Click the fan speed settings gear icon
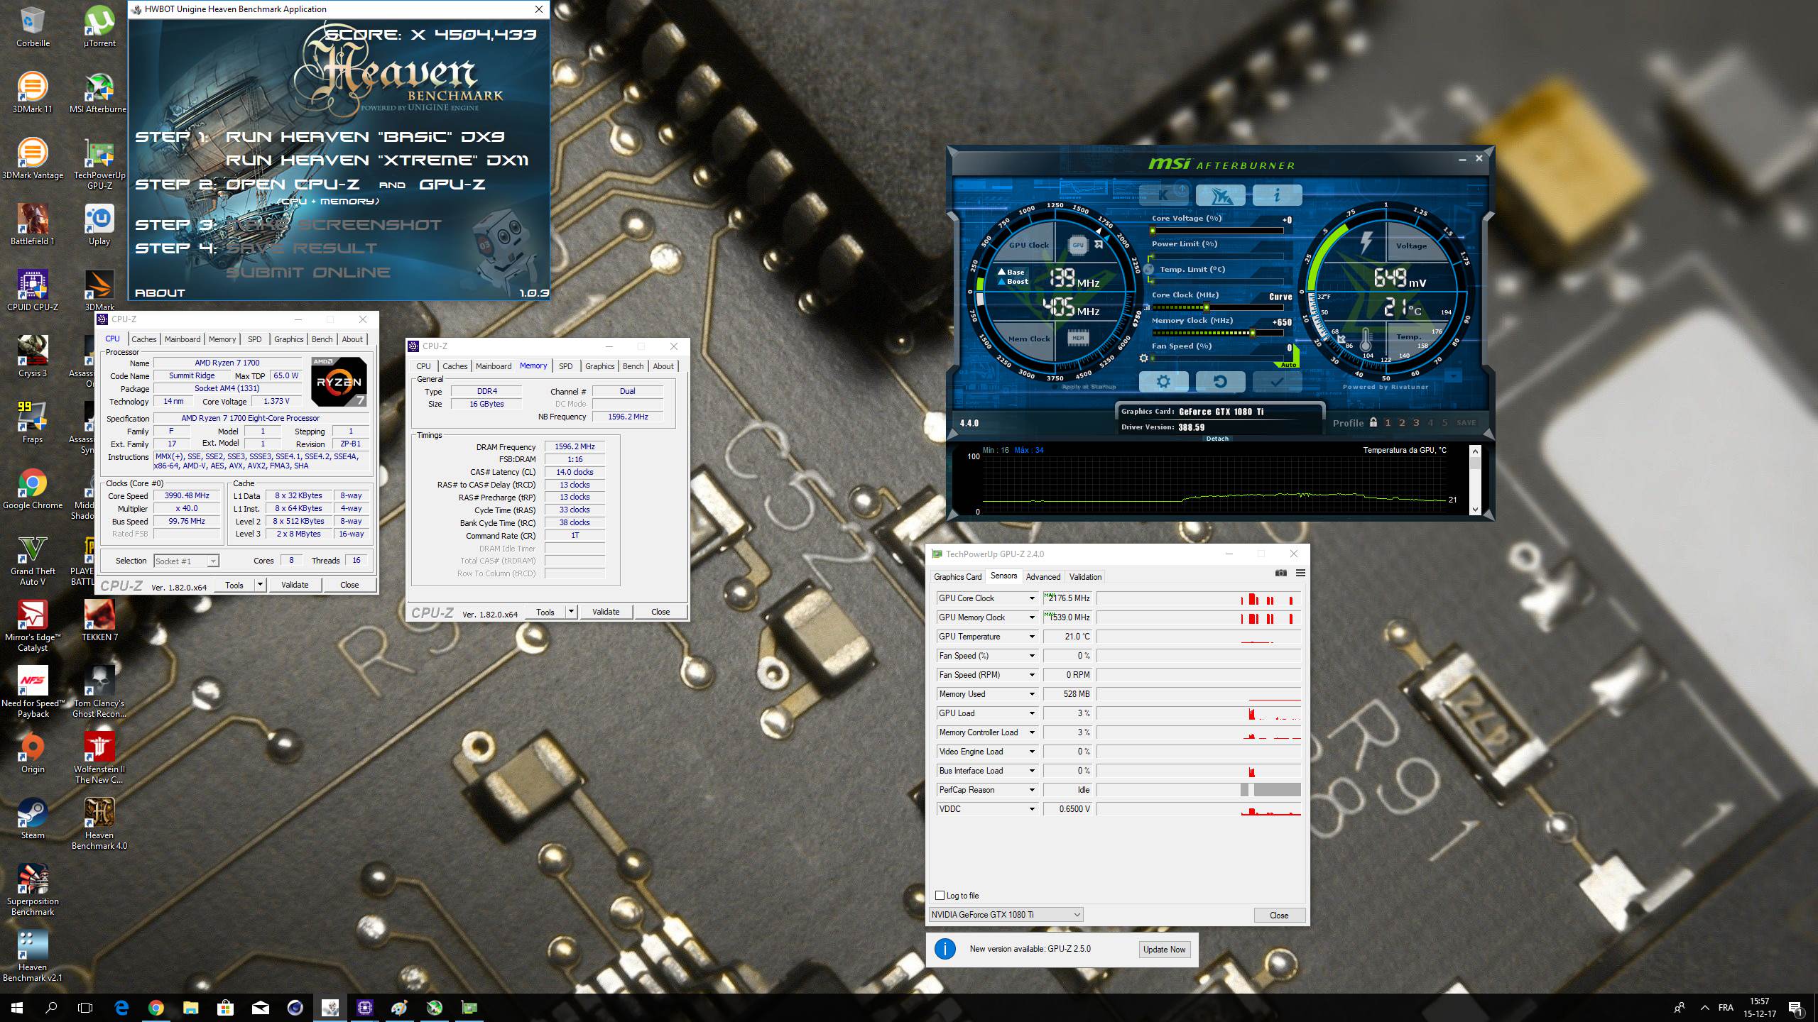1818x1022 pixels. pos(1143,358)
